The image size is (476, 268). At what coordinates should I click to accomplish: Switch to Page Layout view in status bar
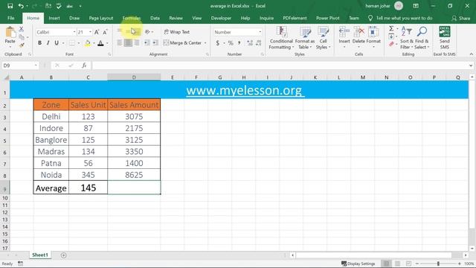click(x=397, y=264)
